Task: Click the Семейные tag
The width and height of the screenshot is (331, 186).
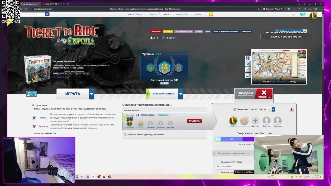Action: [x=246, y=31]
